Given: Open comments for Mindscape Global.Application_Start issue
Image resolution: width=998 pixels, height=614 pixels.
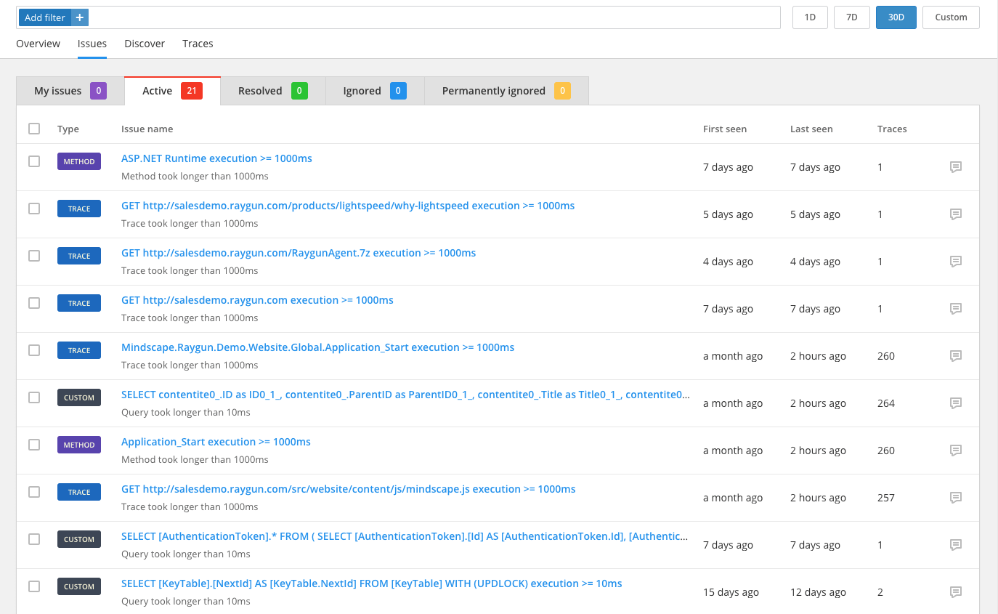Looking at the screenshot, I should [x=956, y=356].
